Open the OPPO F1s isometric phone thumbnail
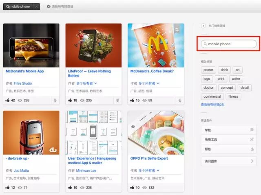This screenshot has height=195, width=261. coord(156,133)
